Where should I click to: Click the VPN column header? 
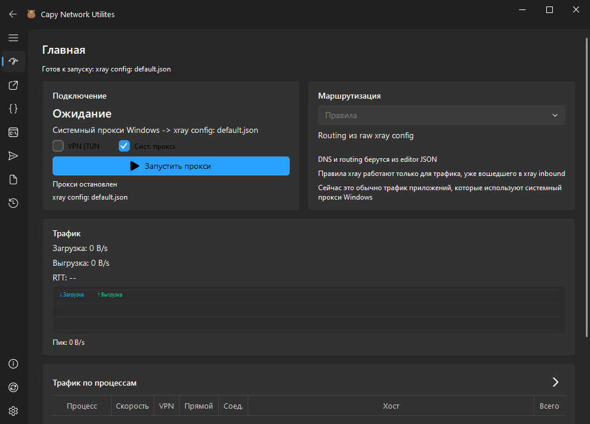166,406
